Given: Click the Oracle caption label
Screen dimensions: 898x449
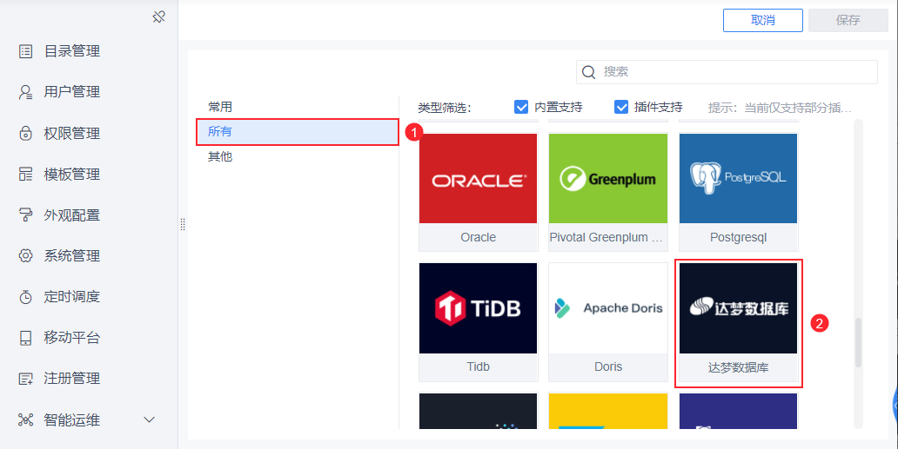Looking at the screenshot, I should pyautogui.click(x=479, y=238).
